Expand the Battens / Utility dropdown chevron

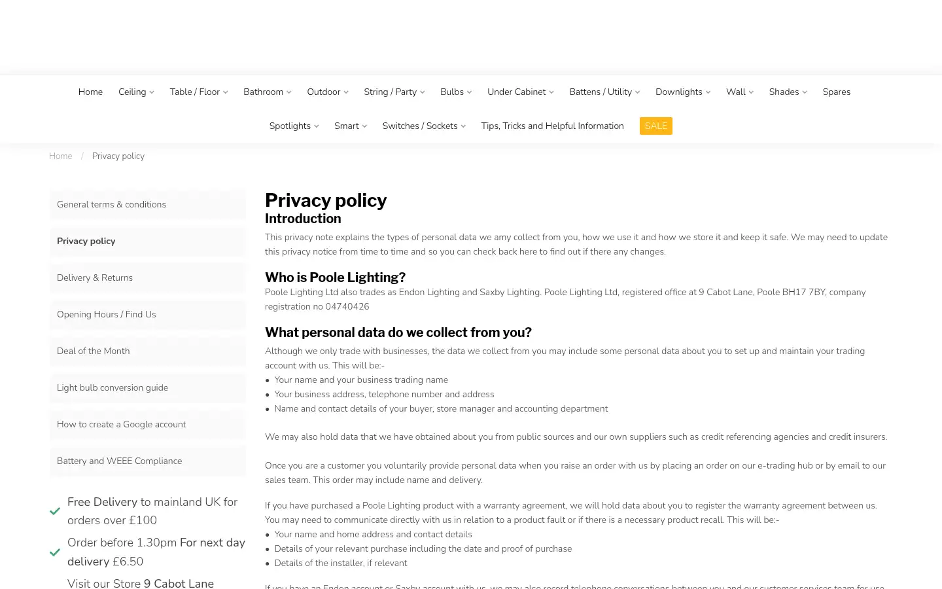[x=638, y=92]
